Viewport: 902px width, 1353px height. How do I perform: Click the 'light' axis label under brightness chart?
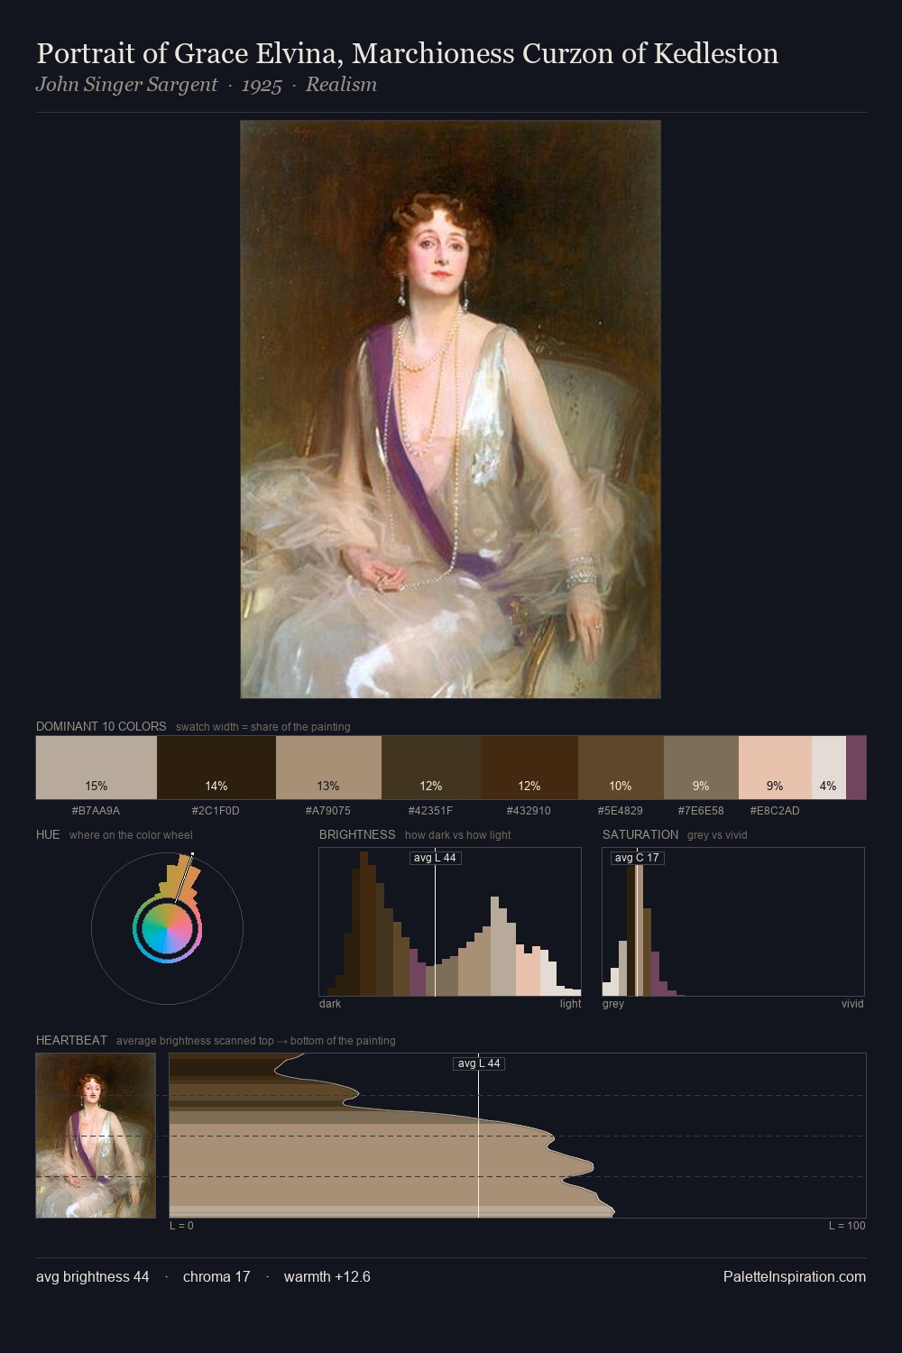coord(571,1004)
